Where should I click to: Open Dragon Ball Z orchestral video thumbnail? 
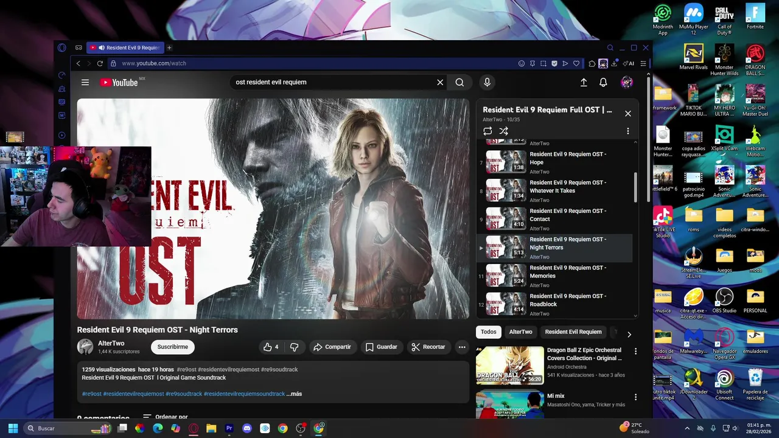tap(510, 366)
